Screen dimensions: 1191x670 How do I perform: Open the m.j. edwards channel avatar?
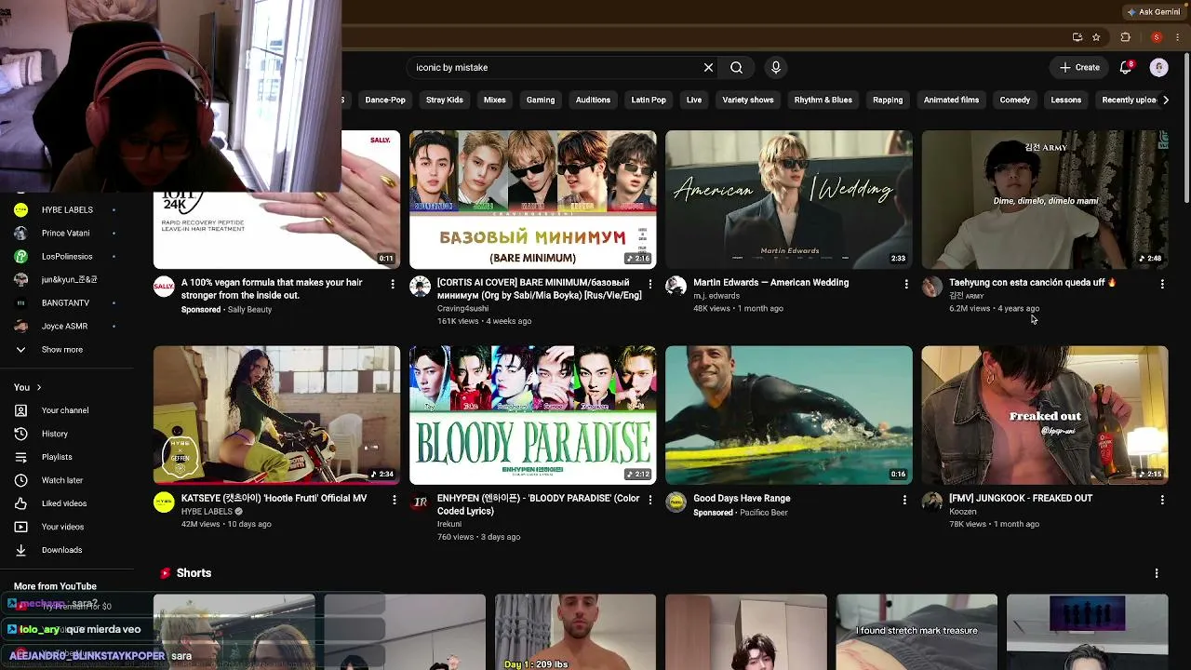[676, 287]
